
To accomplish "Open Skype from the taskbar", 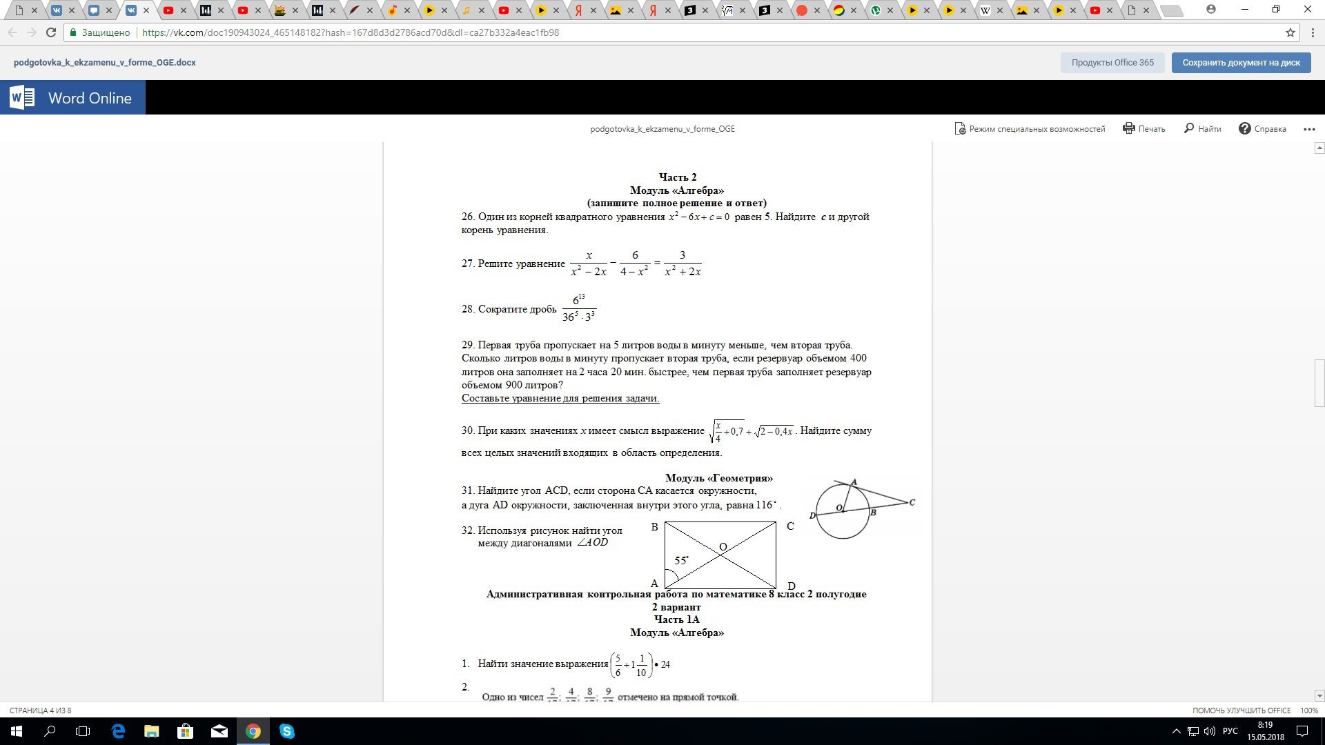I will tap(286, 731).
